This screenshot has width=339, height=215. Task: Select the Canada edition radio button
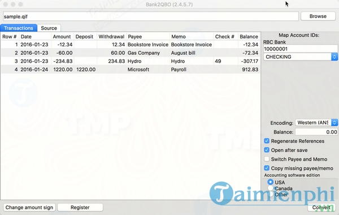click(270, 188)
